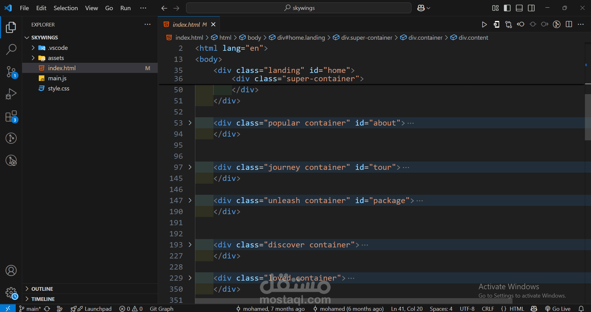Click the Go Back arrow in title bar
591x312 pixels.
pyautogui.click(x=164, y=8)
